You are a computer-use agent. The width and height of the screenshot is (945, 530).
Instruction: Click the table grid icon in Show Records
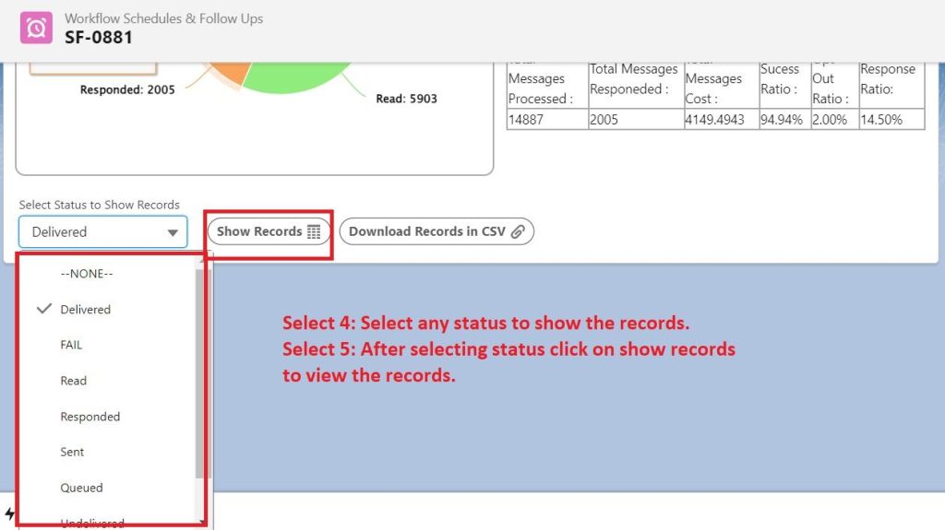[x=314, y=232]
